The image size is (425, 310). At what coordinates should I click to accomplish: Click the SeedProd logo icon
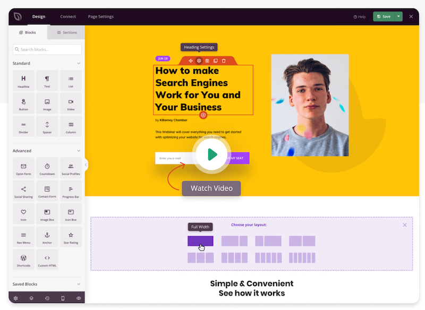(x=18, y=16)
